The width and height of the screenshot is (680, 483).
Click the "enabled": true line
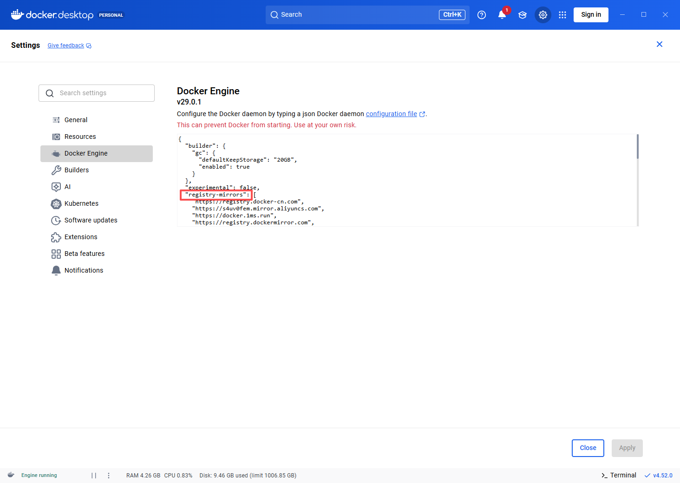pos(224,167)
